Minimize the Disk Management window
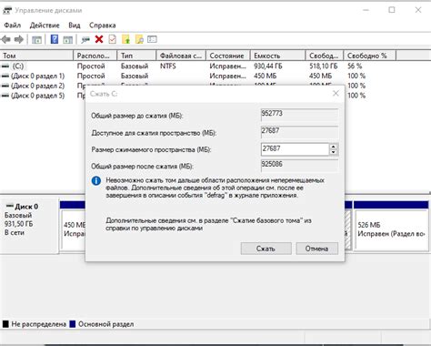431x346 pixels. pos(366,10)
